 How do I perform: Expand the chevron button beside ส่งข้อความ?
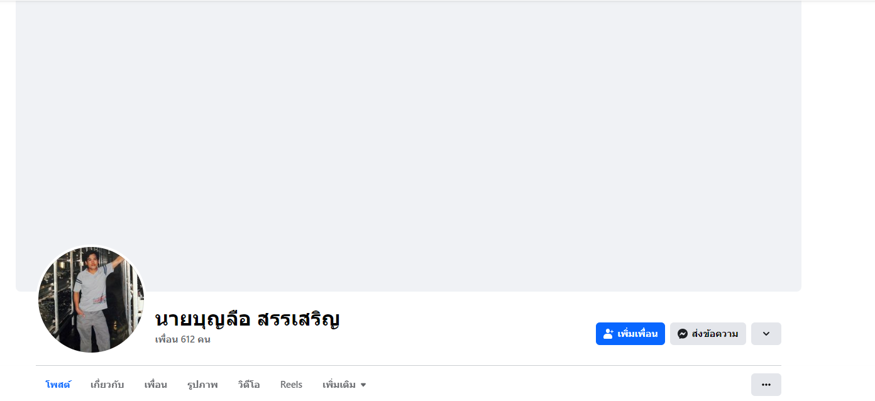[x=766, y=334]
